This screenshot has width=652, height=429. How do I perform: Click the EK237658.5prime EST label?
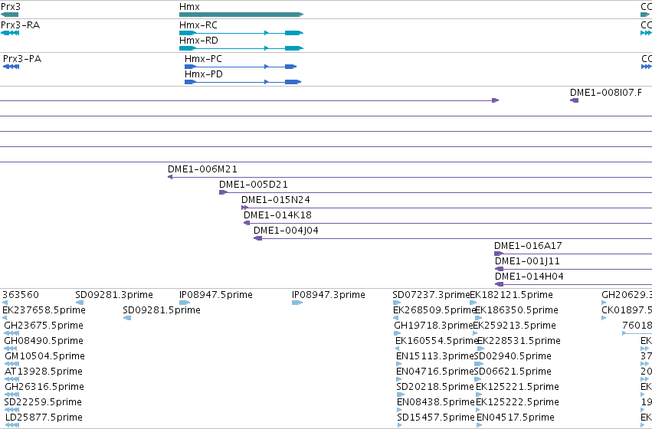(44, 310)
